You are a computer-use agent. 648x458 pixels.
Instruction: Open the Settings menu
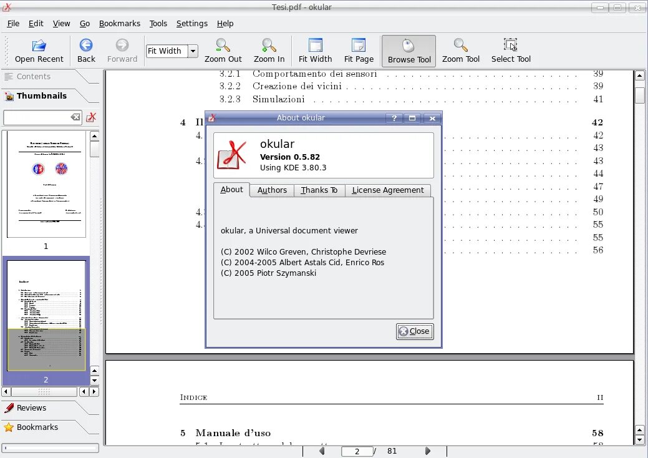coord(191,24)
